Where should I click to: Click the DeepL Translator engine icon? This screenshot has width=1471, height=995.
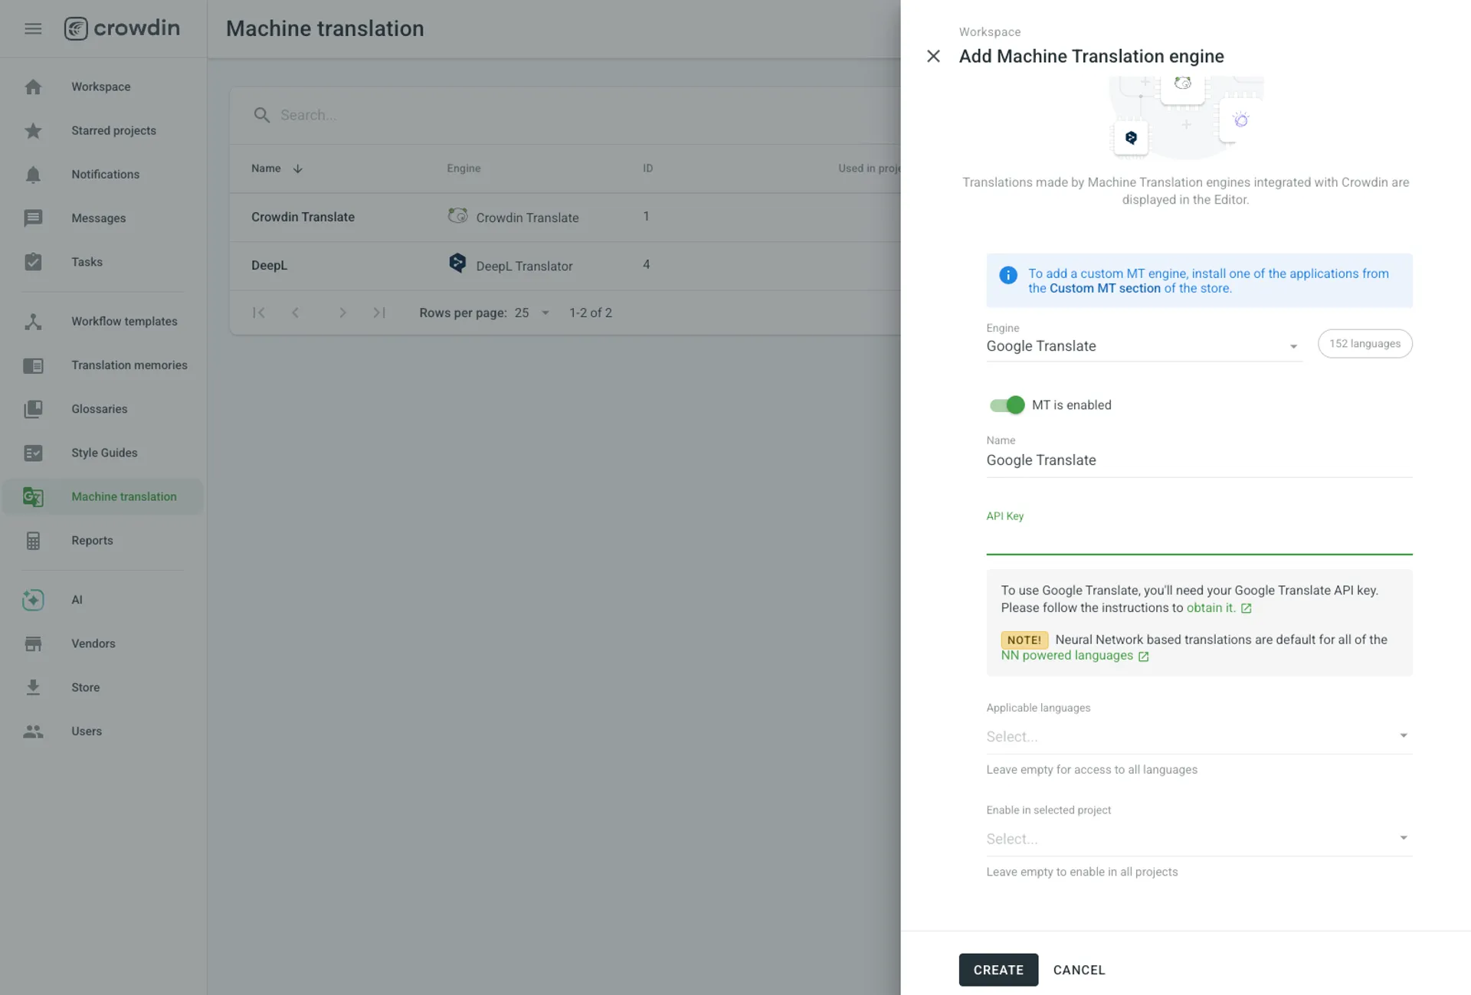click(457, 263)
